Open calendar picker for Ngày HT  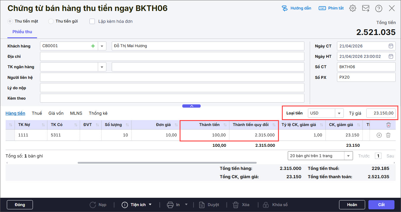(x=391, y=56)
